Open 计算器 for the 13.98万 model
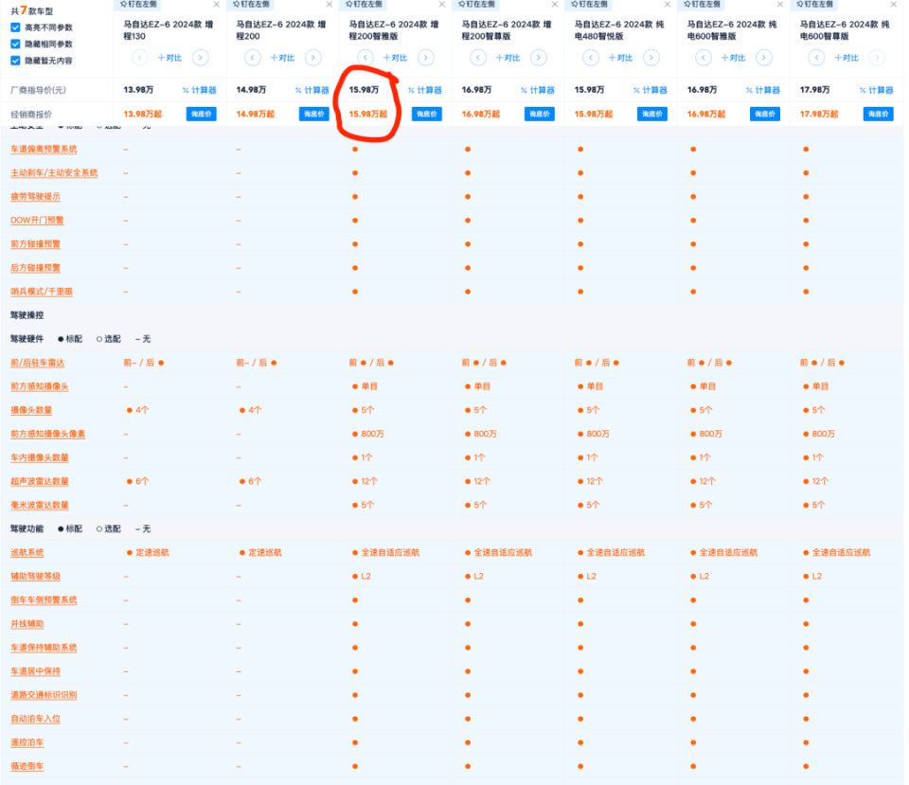 click(200, 90)
